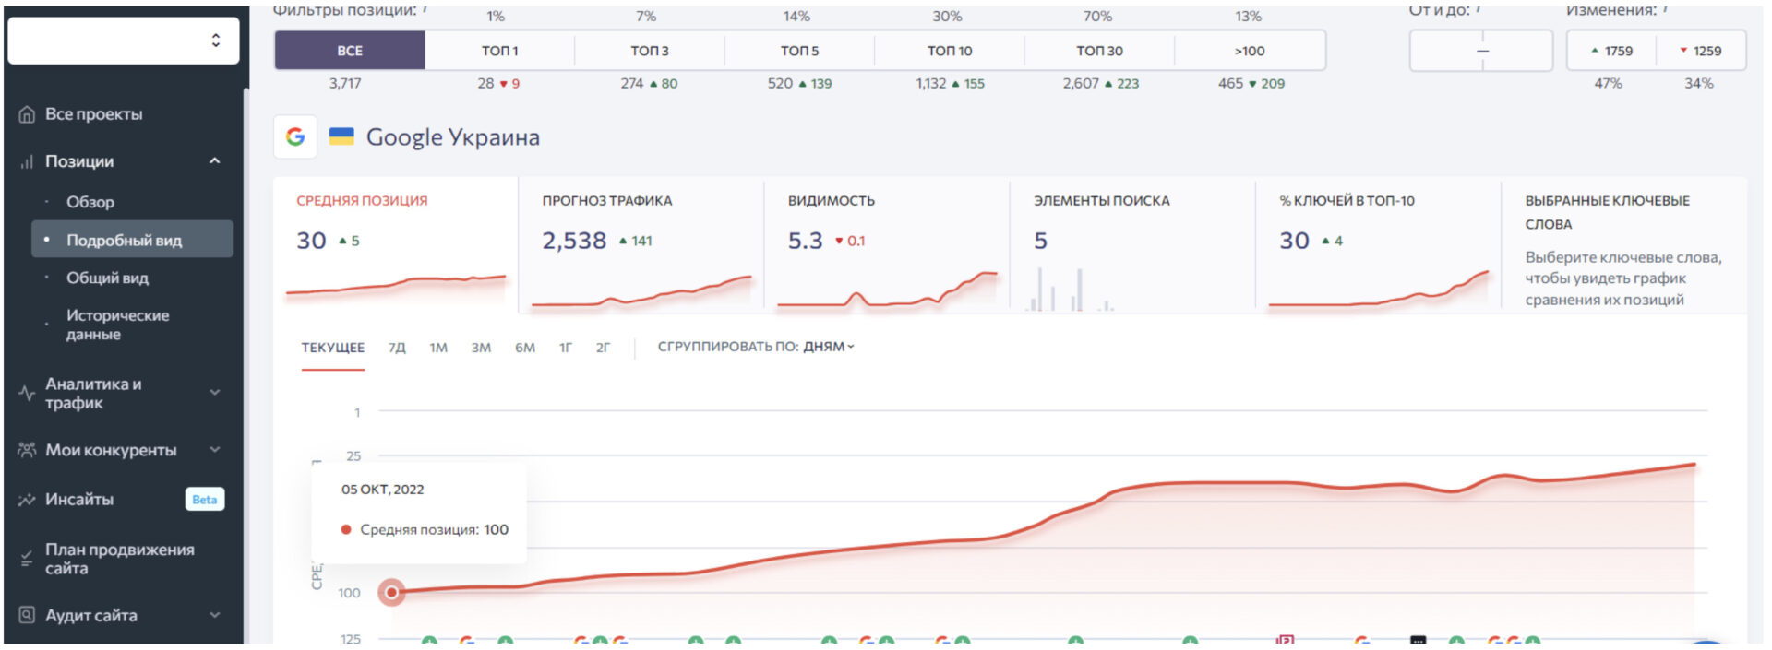The height and width of the screenshot is (650, 1772).
Task: Click the home icon for Все проекты
Action: 27,114
